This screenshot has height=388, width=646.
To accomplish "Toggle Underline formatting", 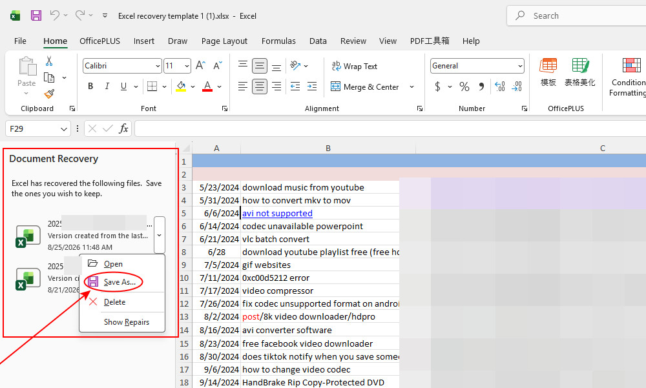I will [123, 86].
